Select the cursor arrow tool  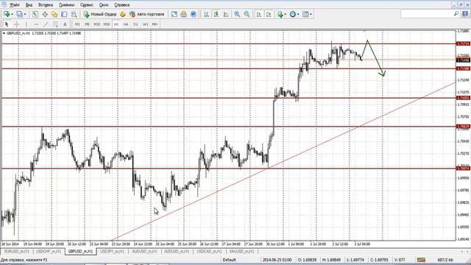(7, 24)
